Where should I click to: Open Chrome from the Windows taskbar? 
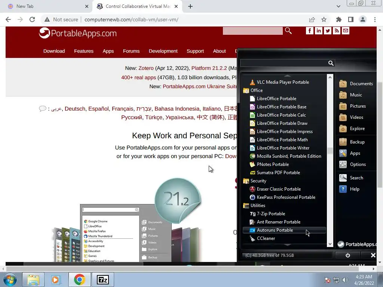click(79, 280)
